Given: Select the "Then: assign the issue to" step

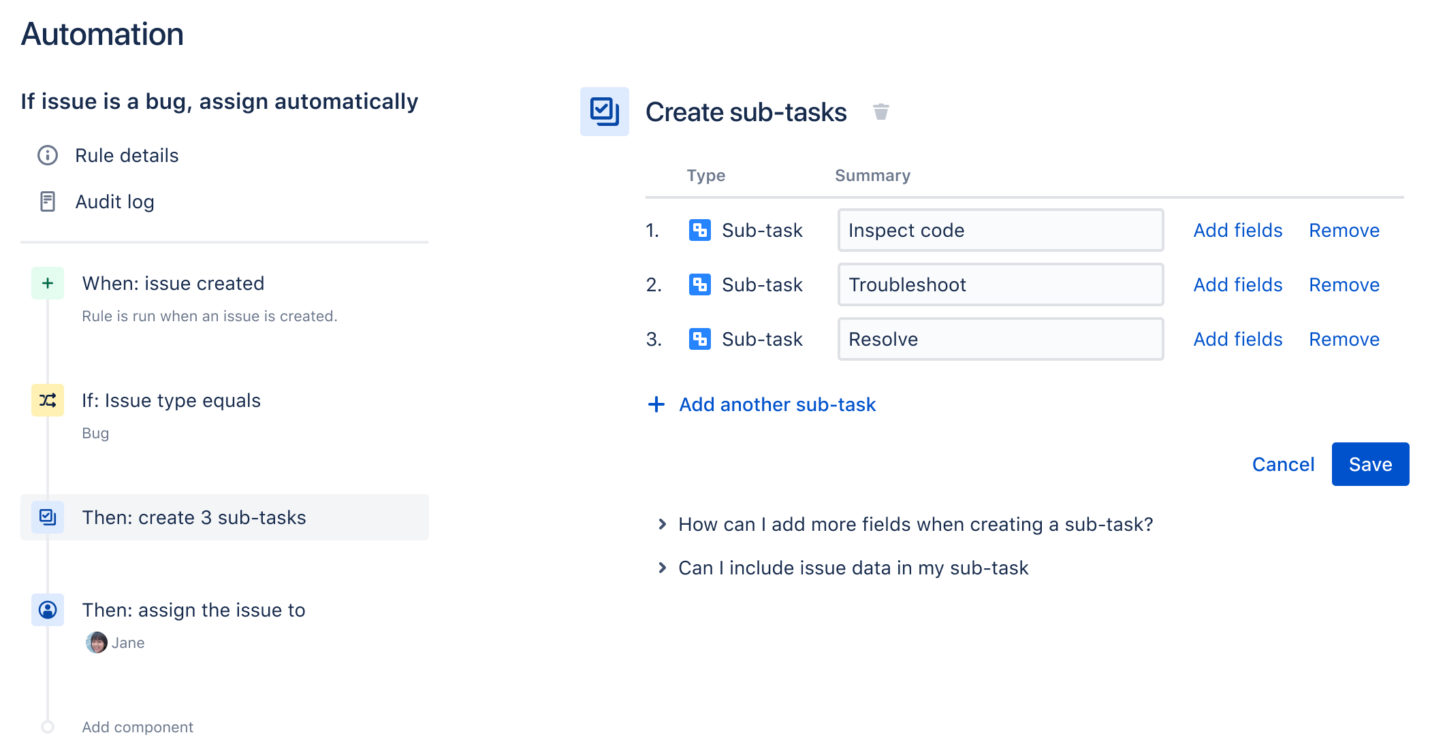Looking at the screenshot, I should [x=193, y=610].
